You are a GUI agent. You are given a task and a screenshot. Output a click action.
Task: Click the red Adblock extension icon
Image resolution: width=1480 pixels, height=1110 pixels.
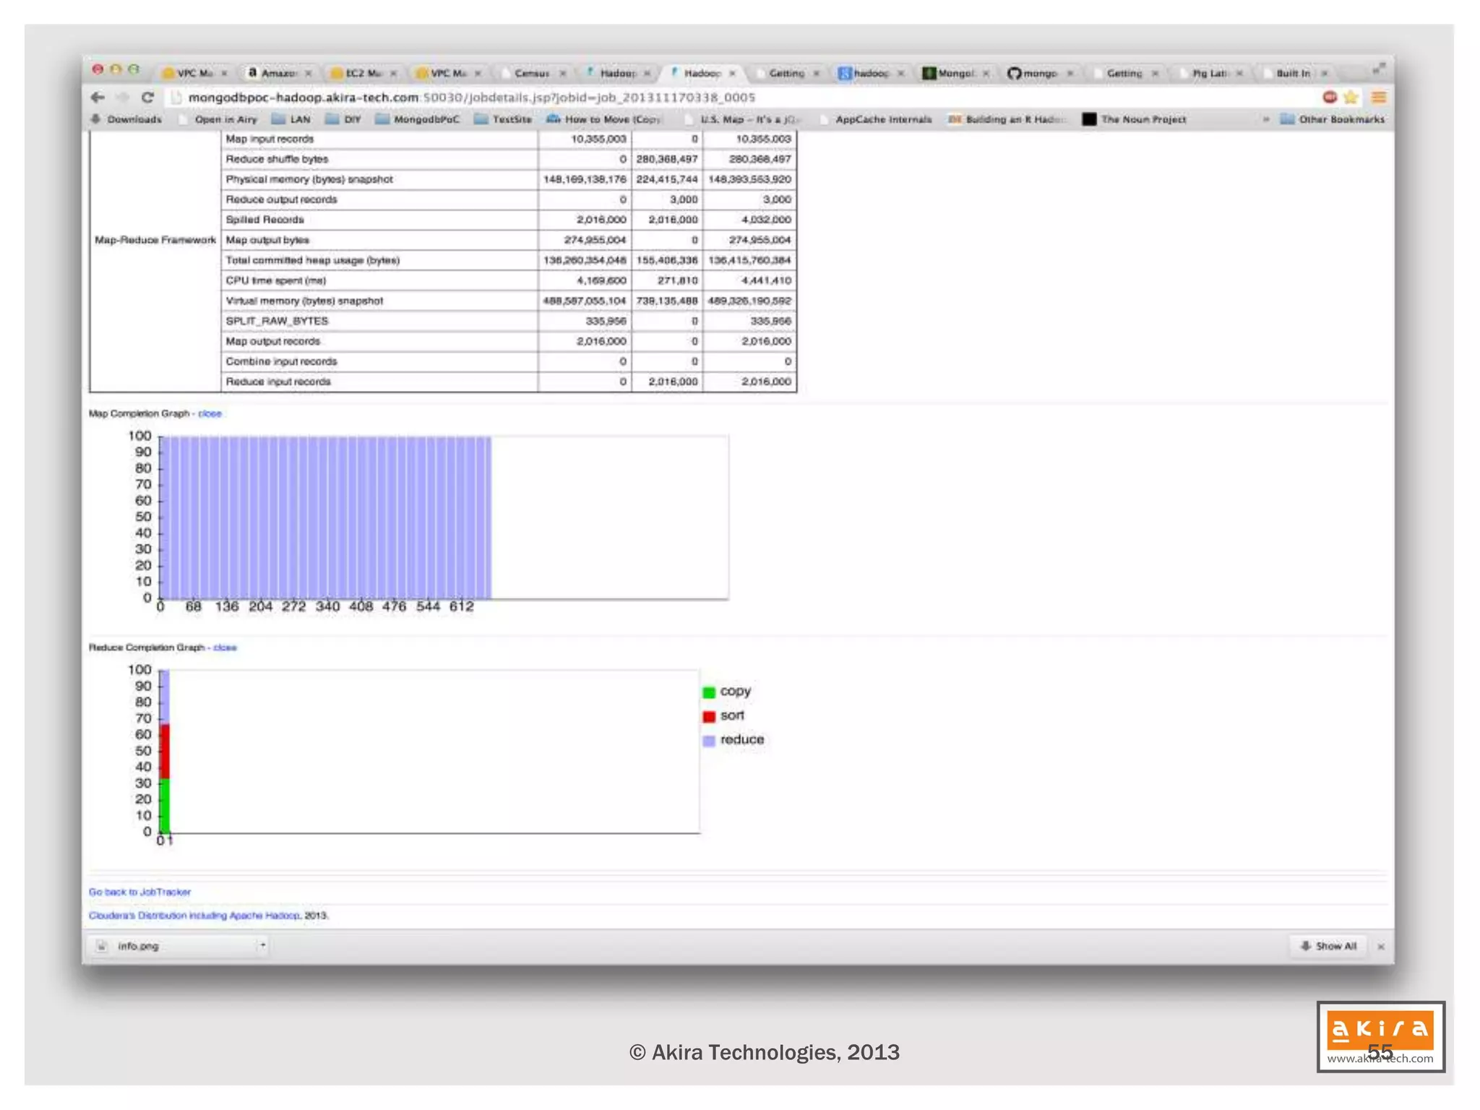pyautogui.click(x=1330, y=98)
